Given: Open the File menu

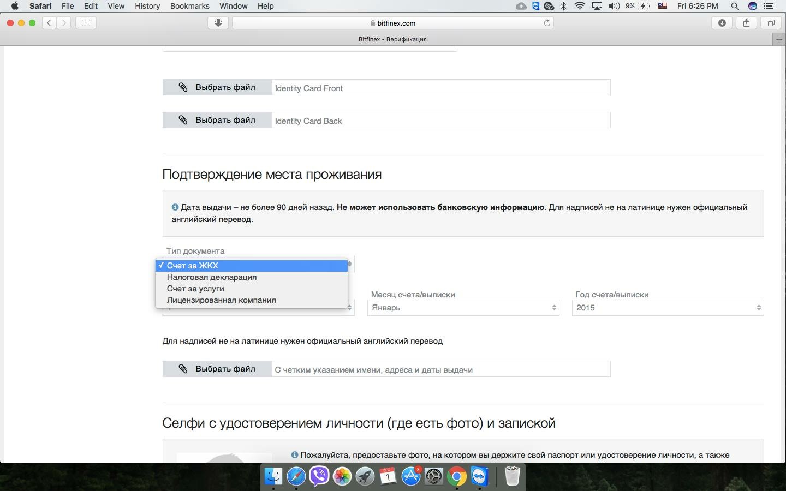Looking at the screenshot, I should point(68,6).
